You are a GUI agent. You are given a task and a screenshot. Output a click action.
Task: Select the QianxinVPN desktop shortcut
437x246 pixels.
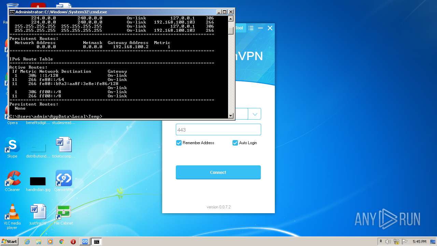(x=64, y=181)
